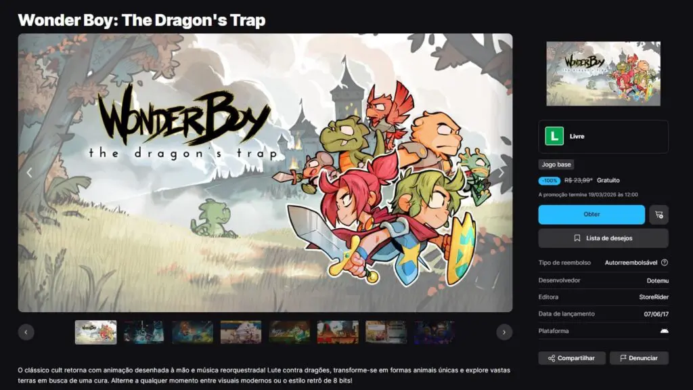
Task: Click the add-to-cart icon beside Obter
Action: pos(658,215)
